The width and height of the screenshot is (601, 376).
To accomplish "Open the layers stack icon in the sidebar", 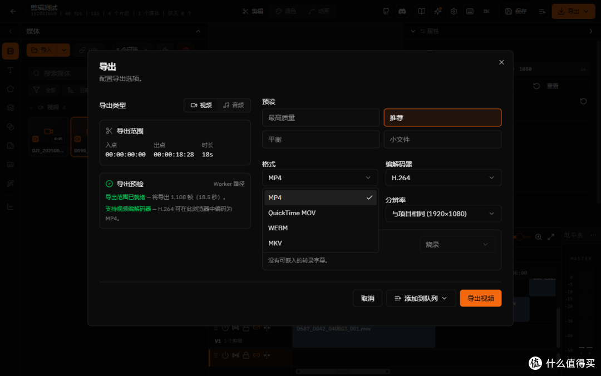I will 11,108.
